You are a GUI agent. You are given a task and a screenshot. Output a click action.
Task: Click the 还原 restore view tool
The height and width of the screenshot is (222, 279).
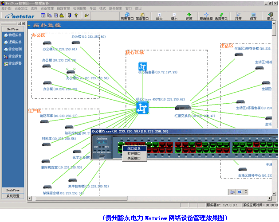click(189, 16)
